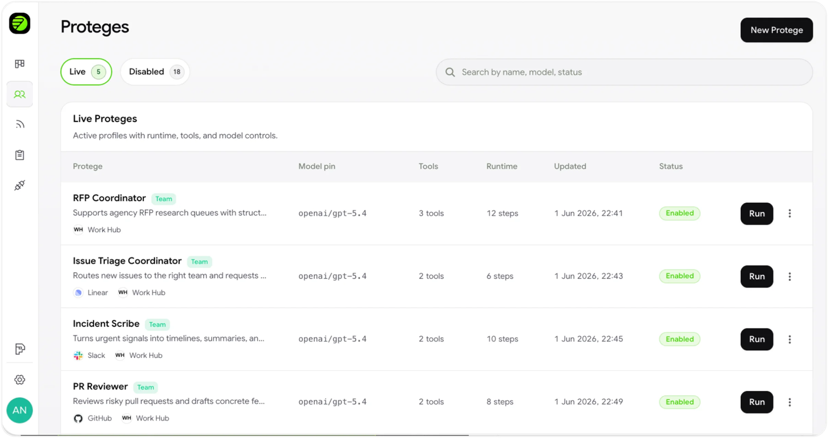Switch to the Disabled tab
Viewport: 828px width, 438px height.
155,72
